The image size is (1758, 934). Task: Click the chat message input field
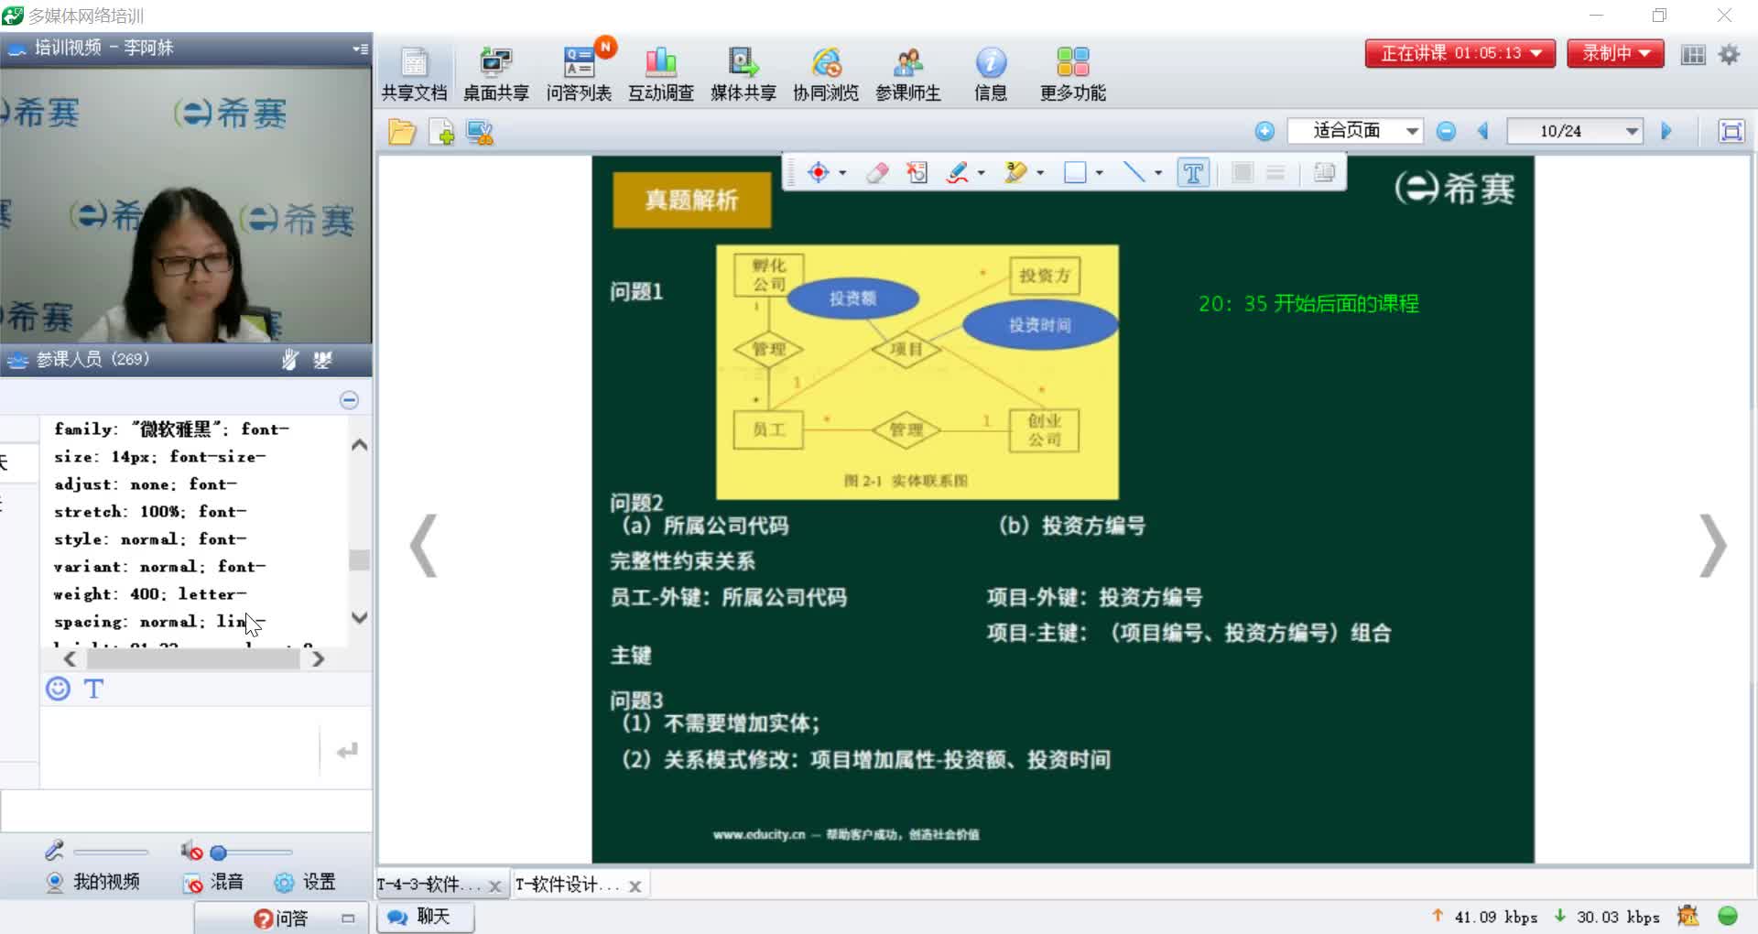coord(179,747)
